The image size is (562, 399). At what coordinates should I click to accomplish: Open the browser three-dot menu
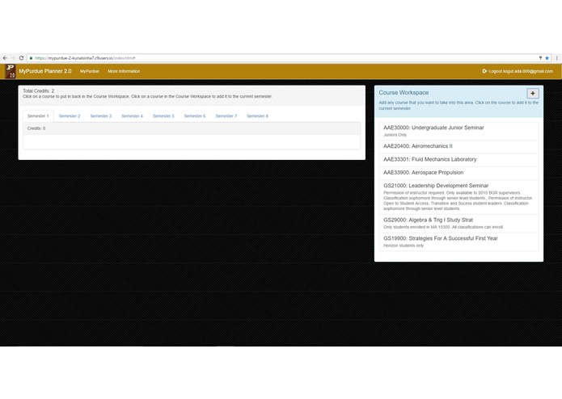point(556,58)
